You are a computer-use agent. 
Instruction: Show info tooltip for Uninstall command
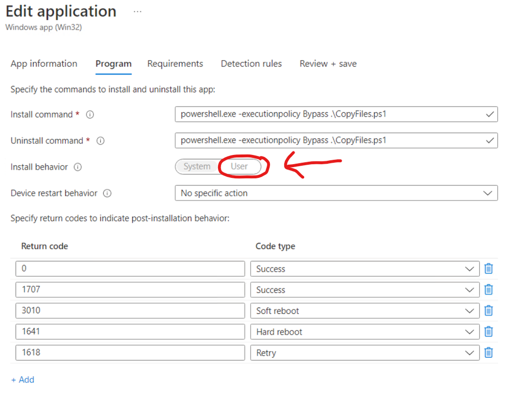click(101, 141)
